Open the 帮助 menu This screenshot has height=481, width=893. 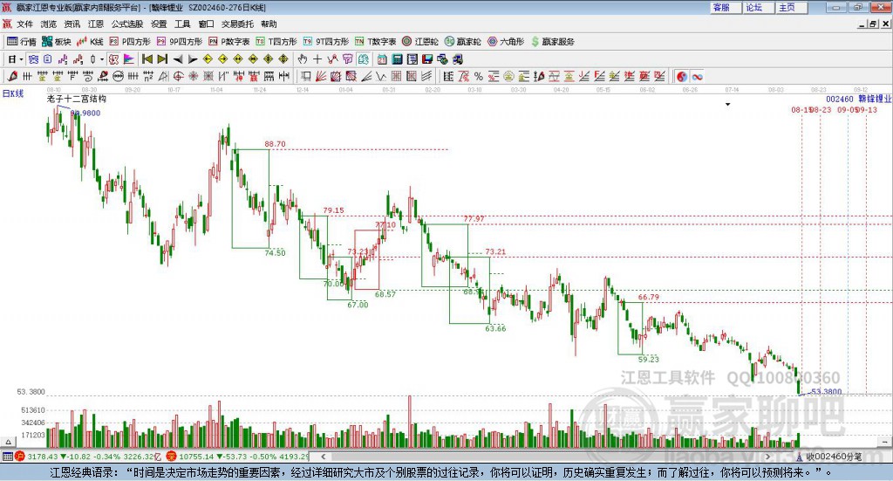pyautogui.click(x=269, y=24)
